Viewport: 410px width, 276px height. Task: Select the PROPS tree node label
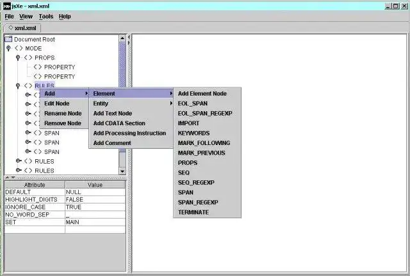tap(45, 58)
